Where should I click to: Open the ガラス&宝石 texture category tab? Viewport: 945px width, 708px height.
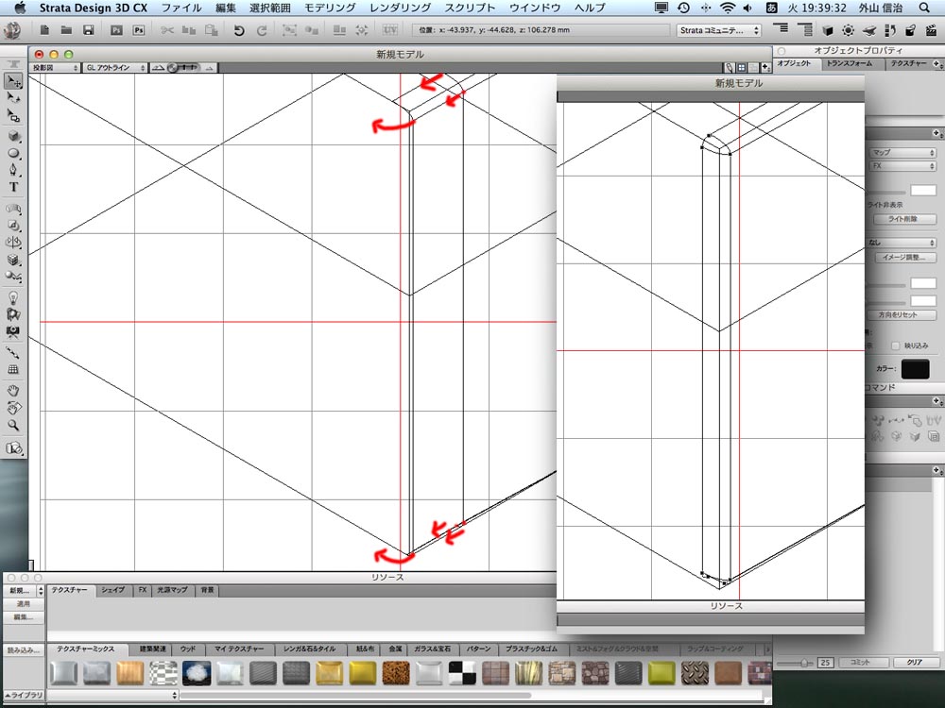pyautogui.click(x=433, y=649)
